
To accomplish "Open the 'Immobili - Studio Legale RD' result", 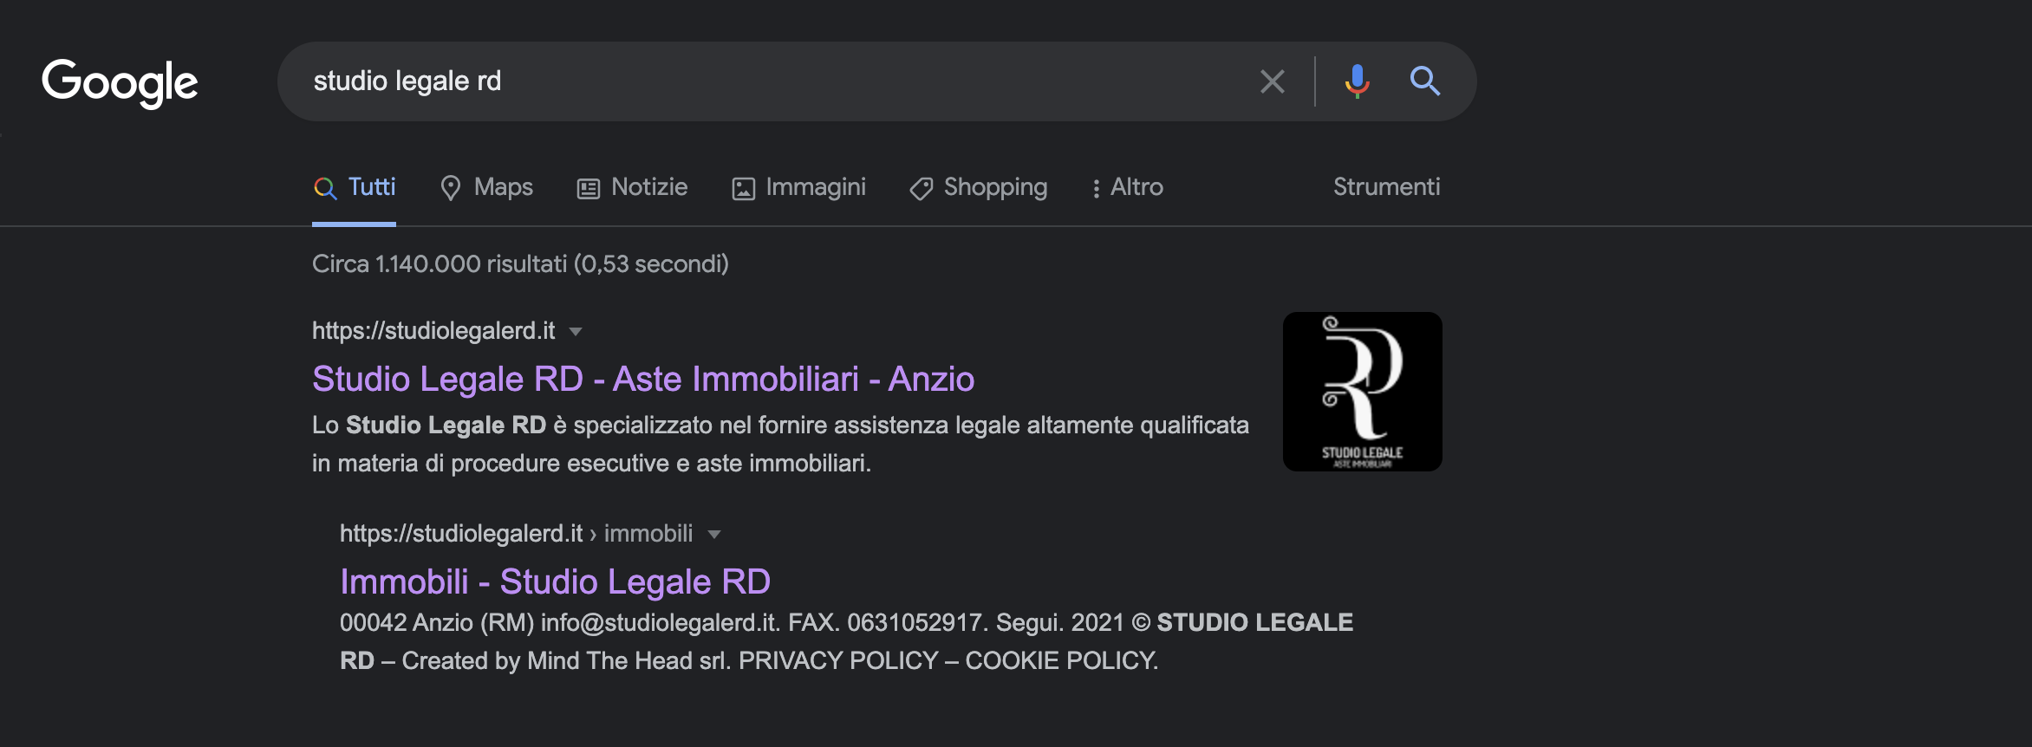I will (555, 581).
